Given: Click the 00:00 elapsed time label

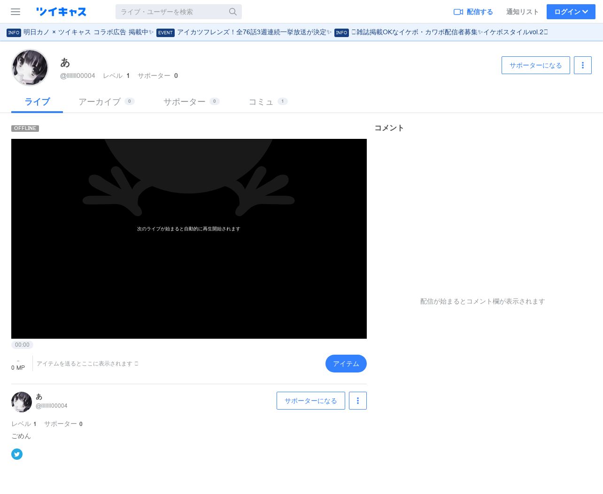Looking at the screenshot, I should (x=22, y=345).
